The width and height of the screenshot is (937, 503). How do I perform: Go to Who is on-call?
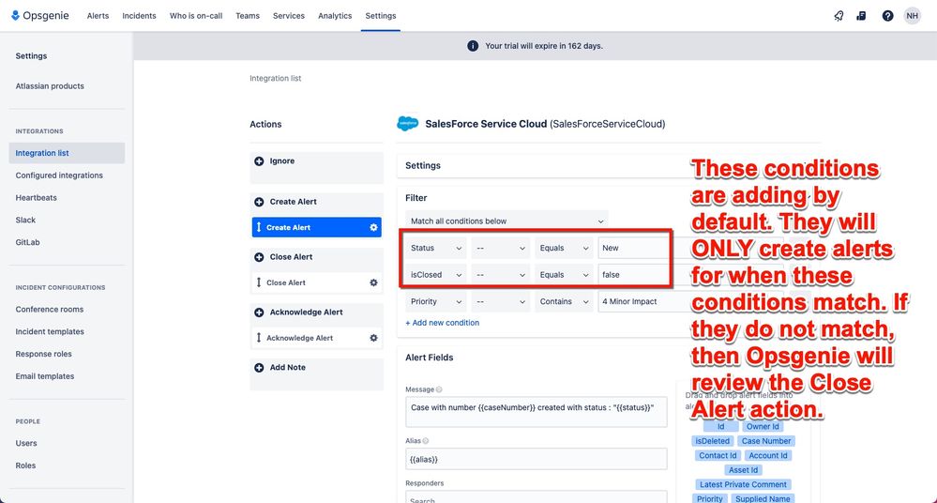pyautogui.click(x=196, y=16)
